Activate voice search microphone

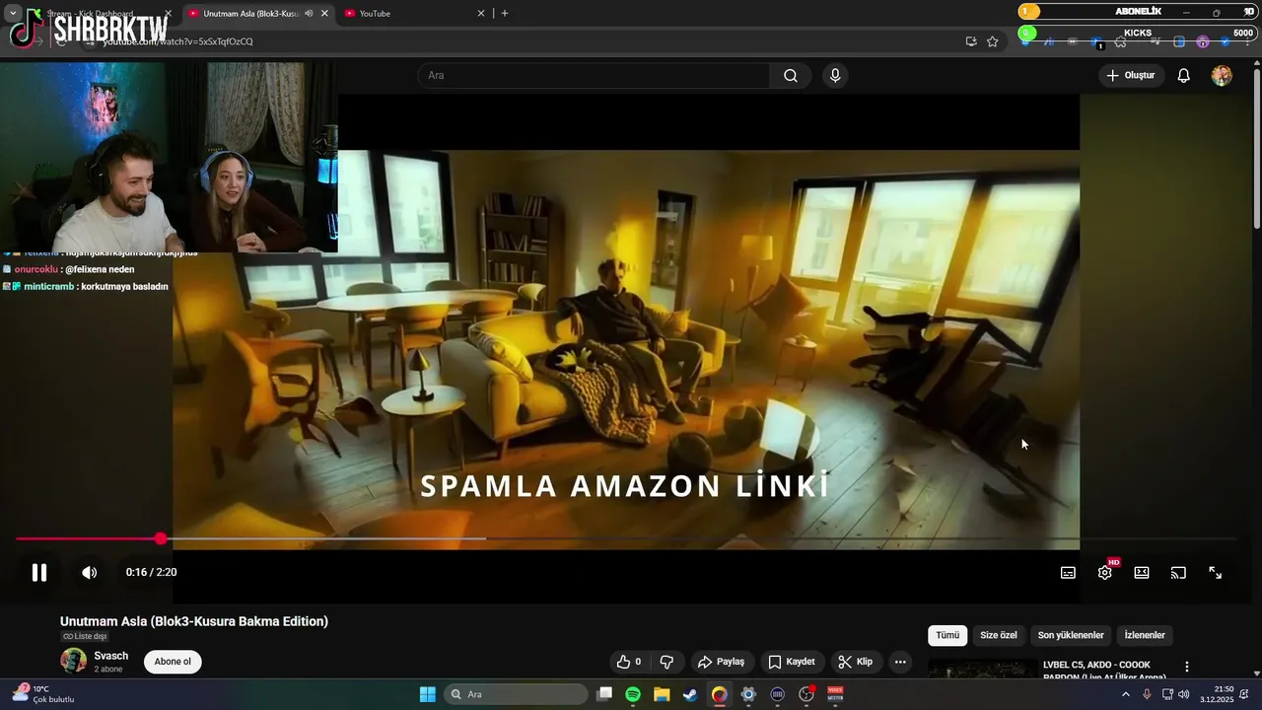tap(835, 76)
